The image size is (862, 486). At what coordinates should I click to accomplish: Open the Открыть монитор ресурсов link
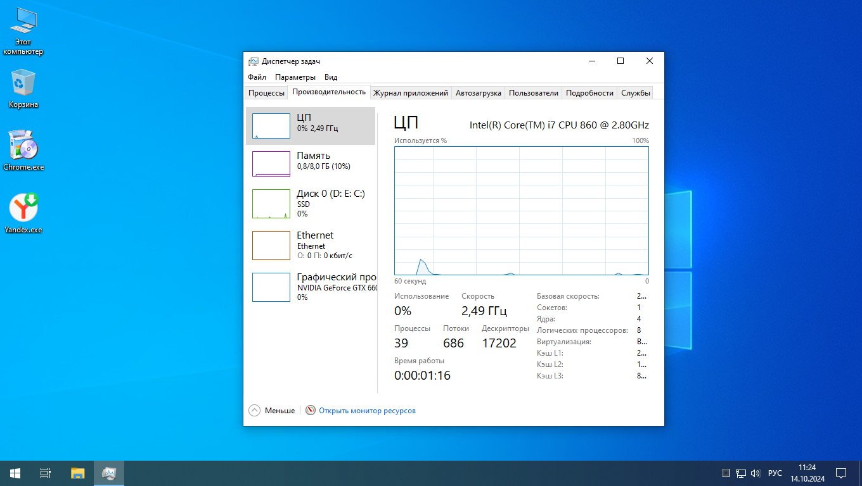click(x=367, y=411)
